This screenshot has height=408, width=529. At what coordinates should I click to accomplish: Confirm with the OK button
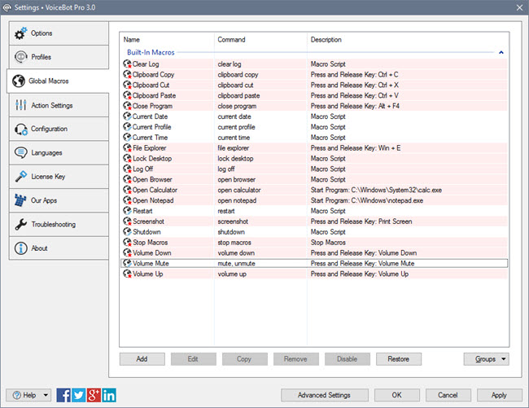(397, 395)
